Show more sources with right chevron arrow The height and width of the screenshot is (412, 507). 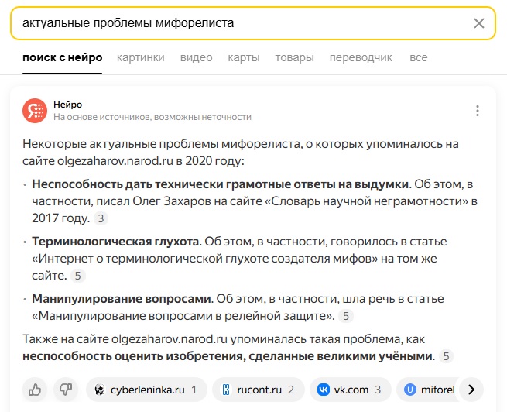(x=471, y=390)
